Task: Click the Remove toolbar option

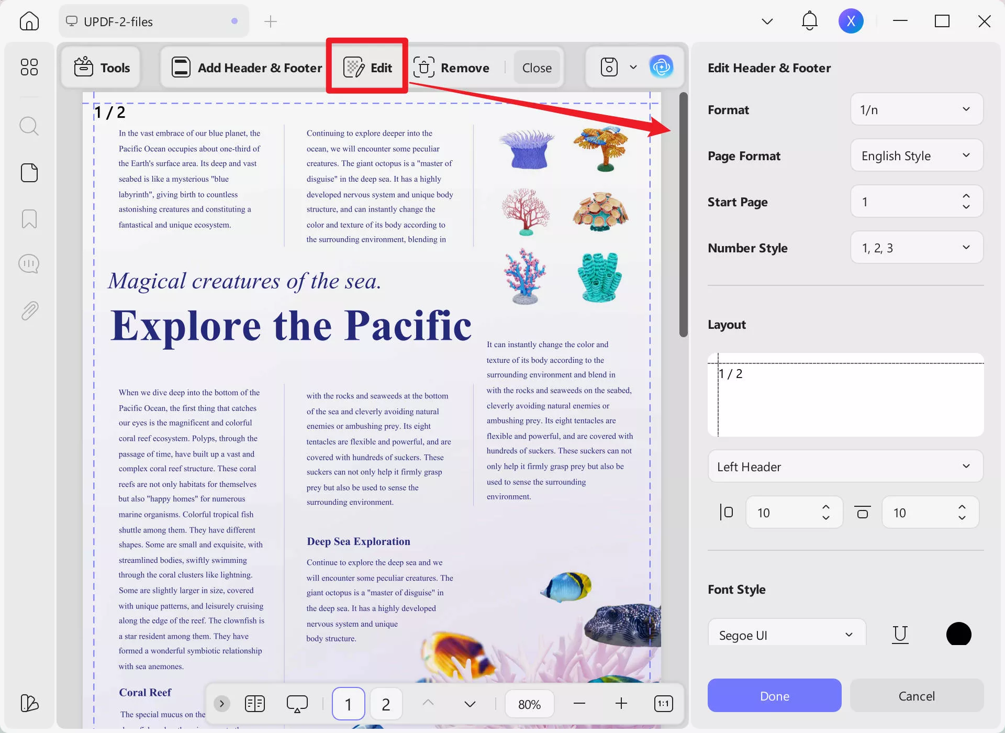Action: coord(451,68)
